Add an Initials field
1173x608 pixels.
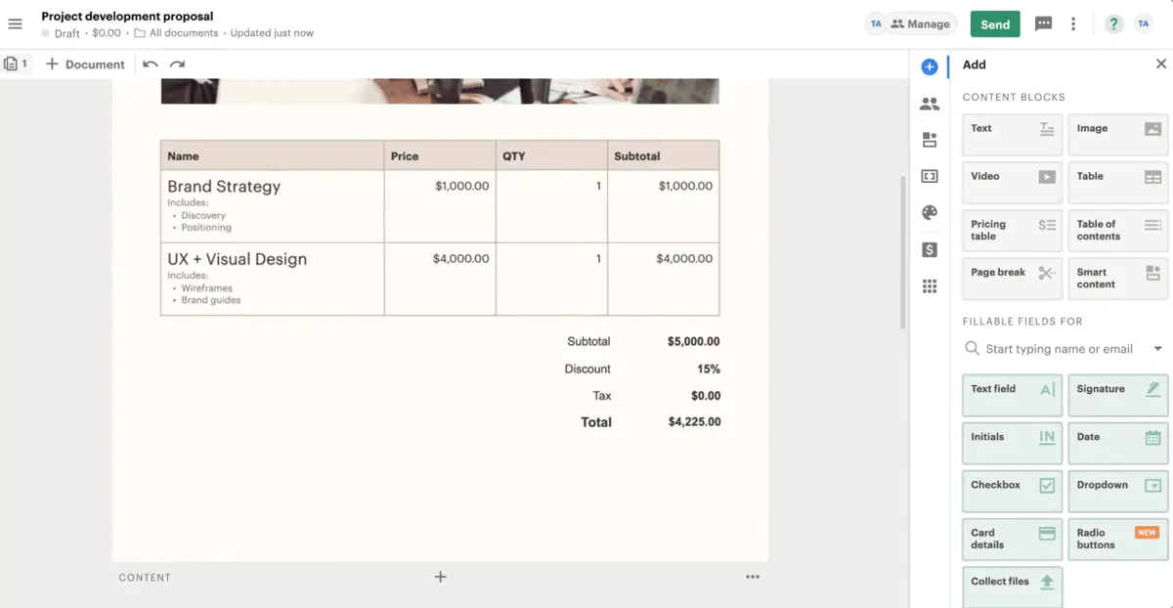1012,443
